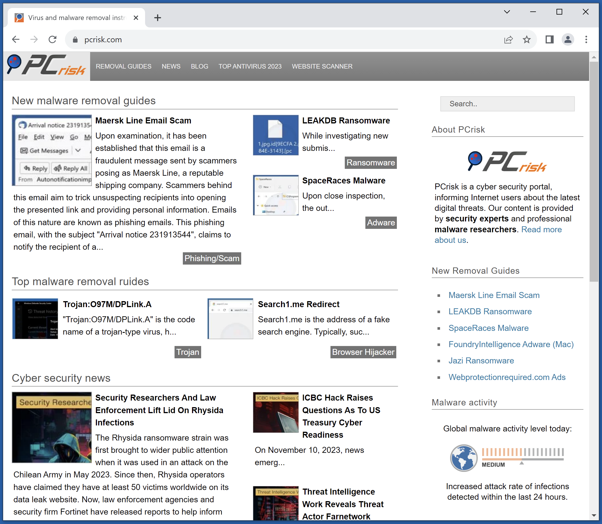
Task: Open the Search1.me Redirect article title
Action: pos(298,304)
